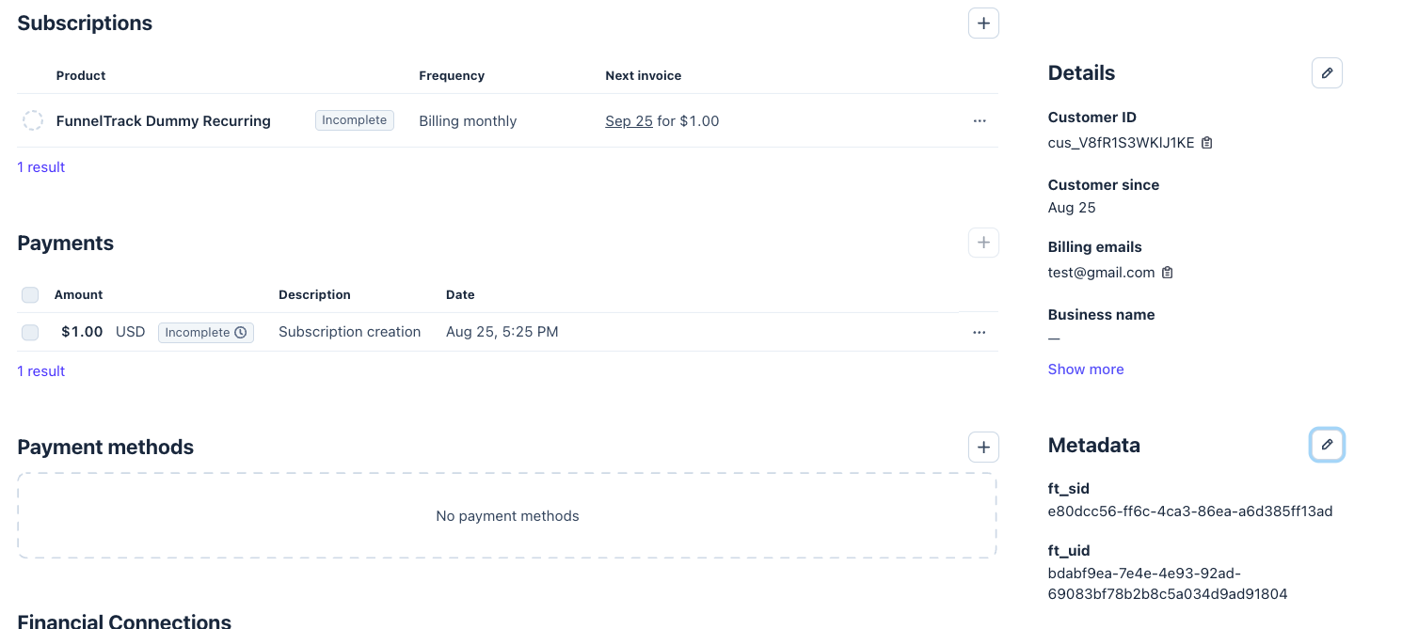Click the clock icon in the payment's Incomplete badge
Screen dimensions: 1418x629
tap(241, 332)
